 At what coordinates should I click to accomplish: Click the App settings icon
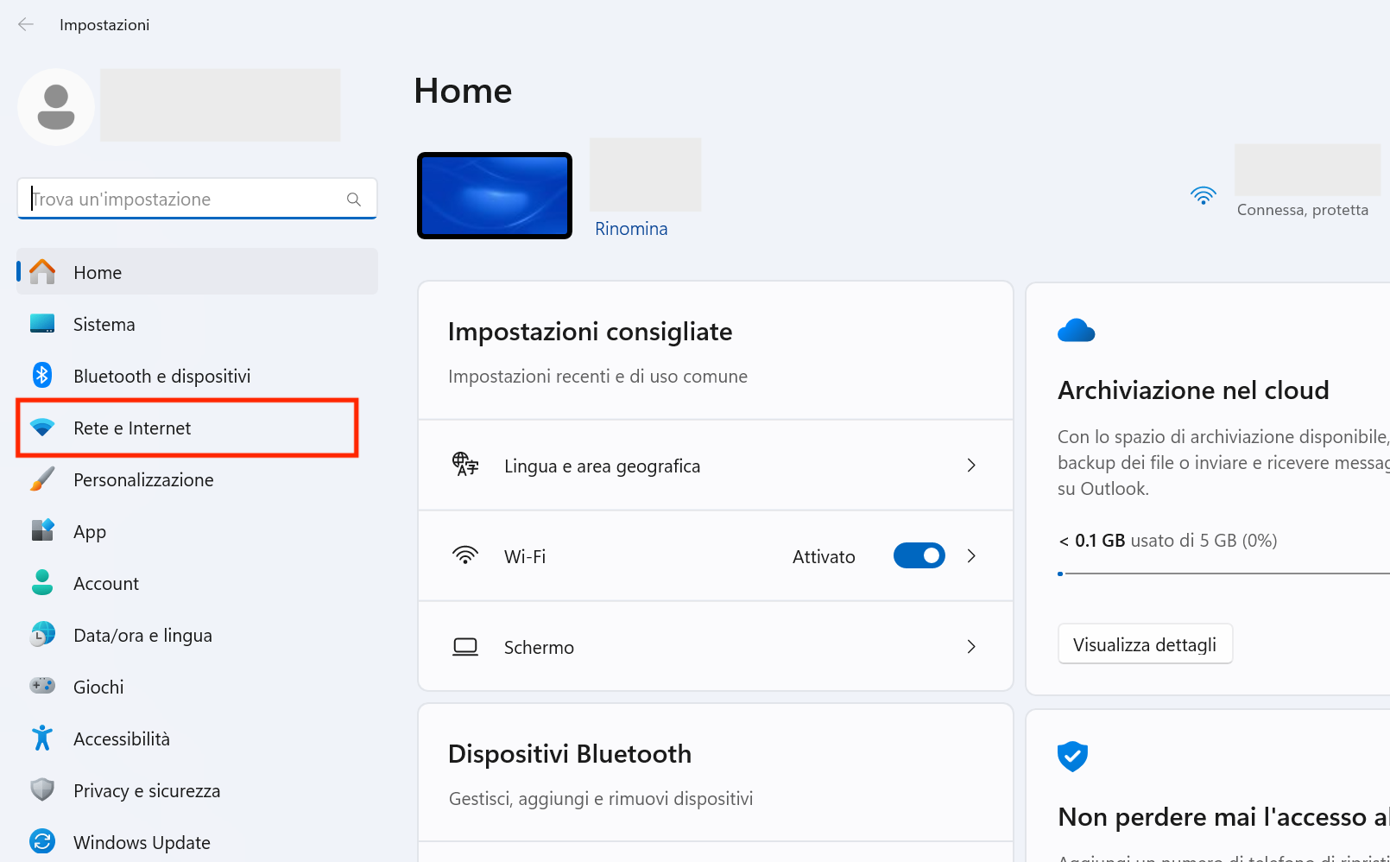point(41,530)
